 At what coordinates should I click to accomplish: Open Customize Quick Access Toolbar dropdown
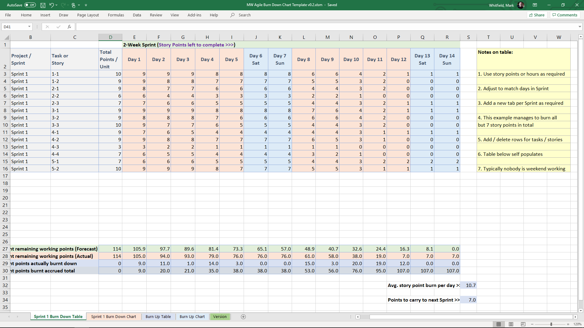[x=86, y=5]
